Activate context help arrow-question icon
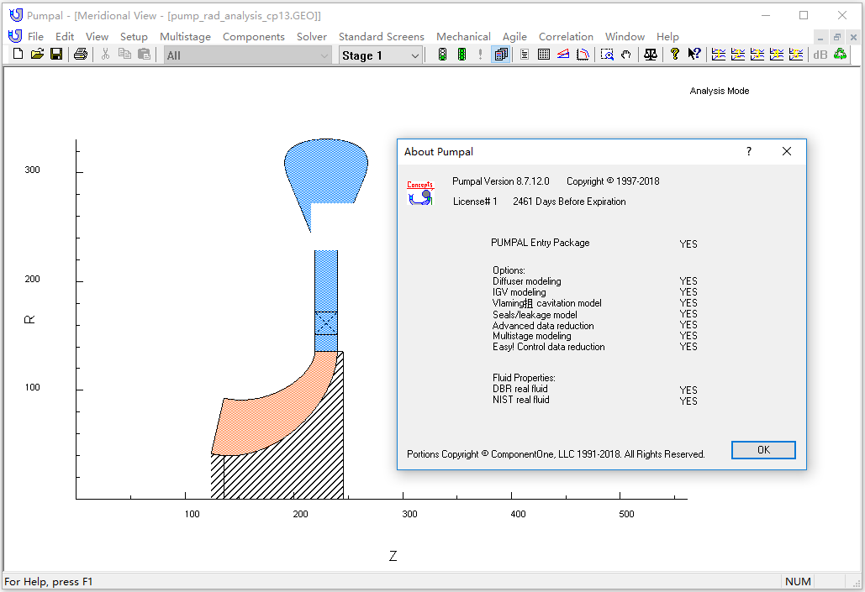This screenshot has height=592, width=865. [x=694, y=55]
